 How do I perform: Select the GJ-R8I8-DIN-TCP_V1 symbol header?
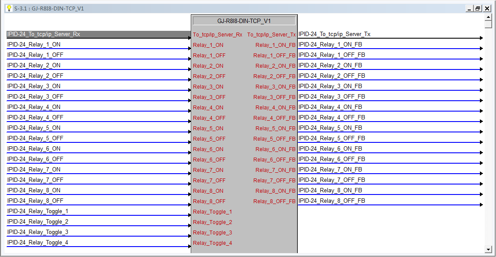244,21
